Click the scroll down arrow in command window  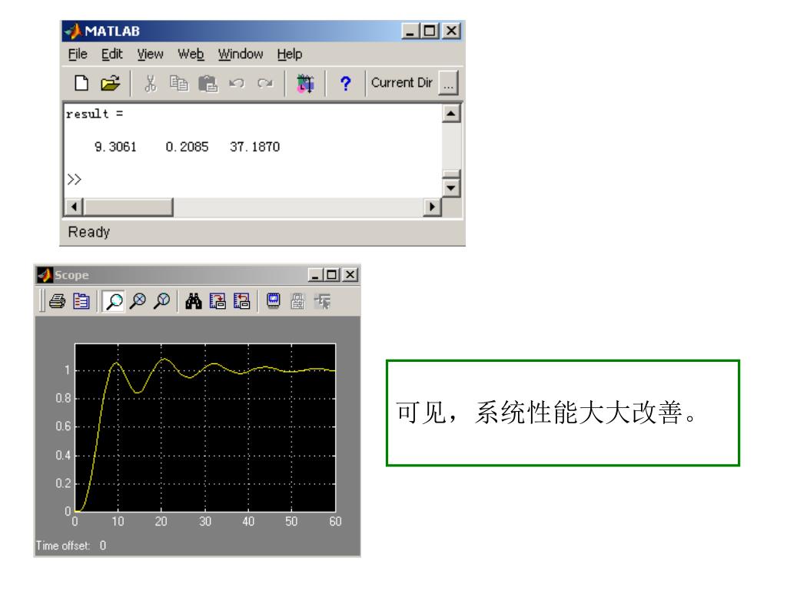coord(450,188)
